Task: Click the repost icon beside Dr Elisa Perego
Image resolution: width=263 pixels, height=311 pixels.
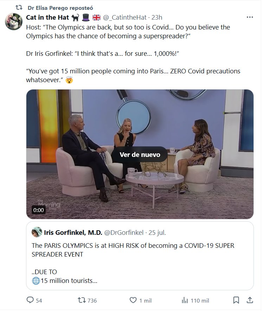Action: click(x=19, y=7)
